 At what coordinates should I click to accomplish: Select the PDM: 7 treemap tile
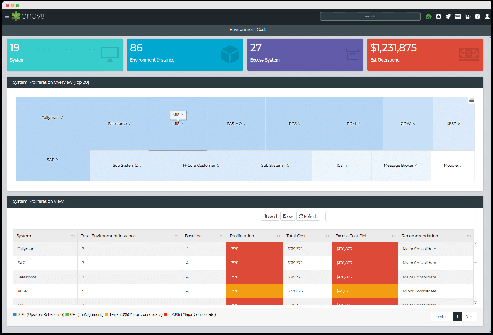[x=353, y=124]
